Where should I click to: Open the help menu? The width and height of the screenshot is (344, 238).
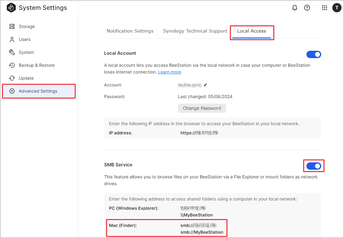(307, 8)
